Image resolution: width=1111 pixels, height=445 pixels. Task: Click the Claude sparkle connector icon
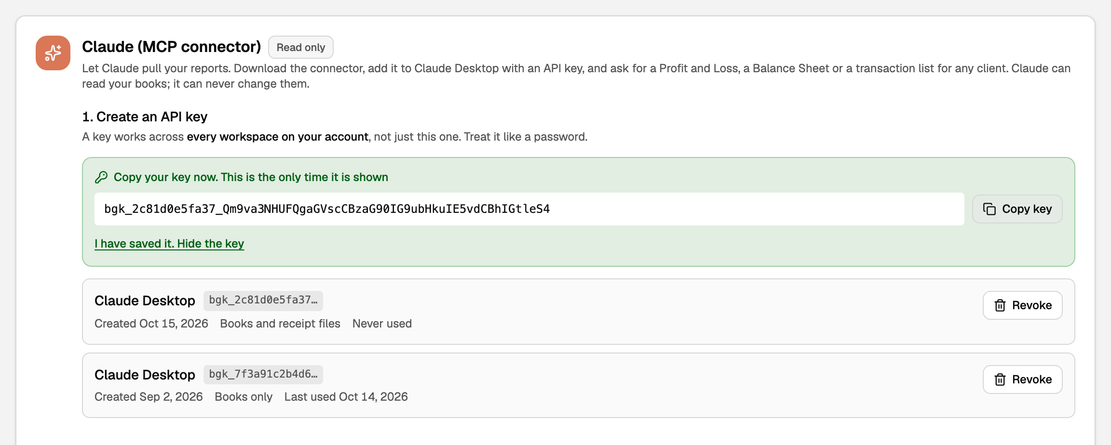coord(53,53)
